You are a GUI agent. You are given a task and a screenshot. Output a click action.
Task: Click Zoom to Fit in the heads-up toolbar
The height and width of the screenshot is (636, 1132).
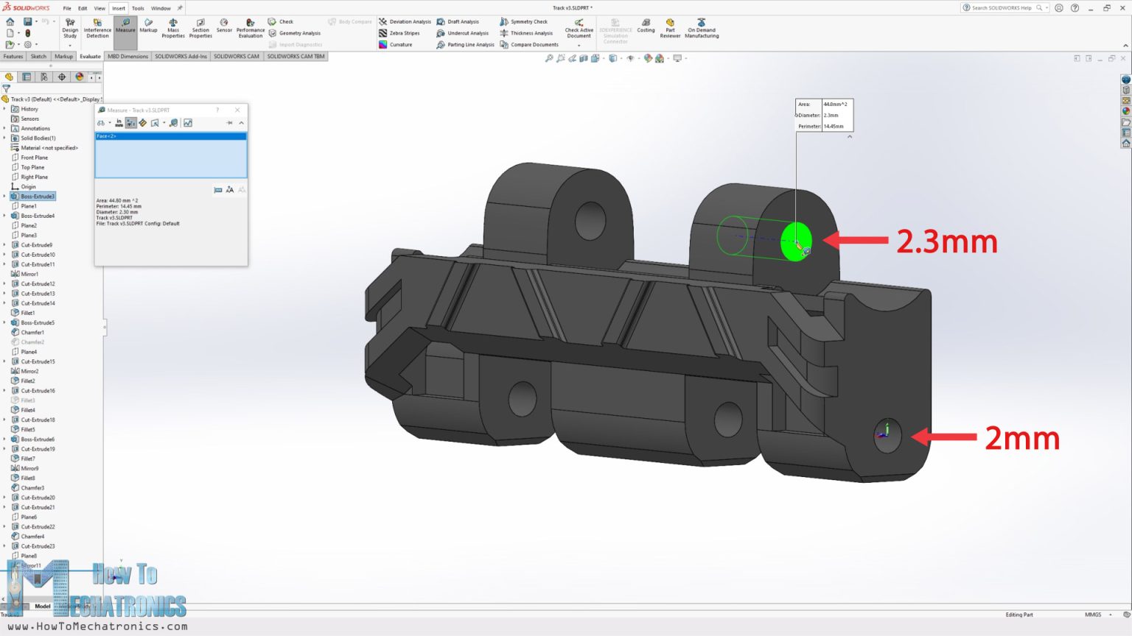point(549,58)
